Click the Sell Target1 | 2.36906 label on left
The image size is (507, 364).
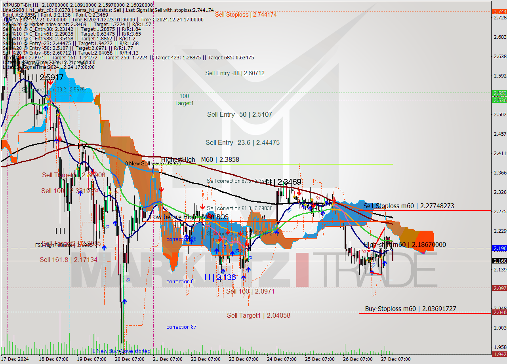pos(73,175)
